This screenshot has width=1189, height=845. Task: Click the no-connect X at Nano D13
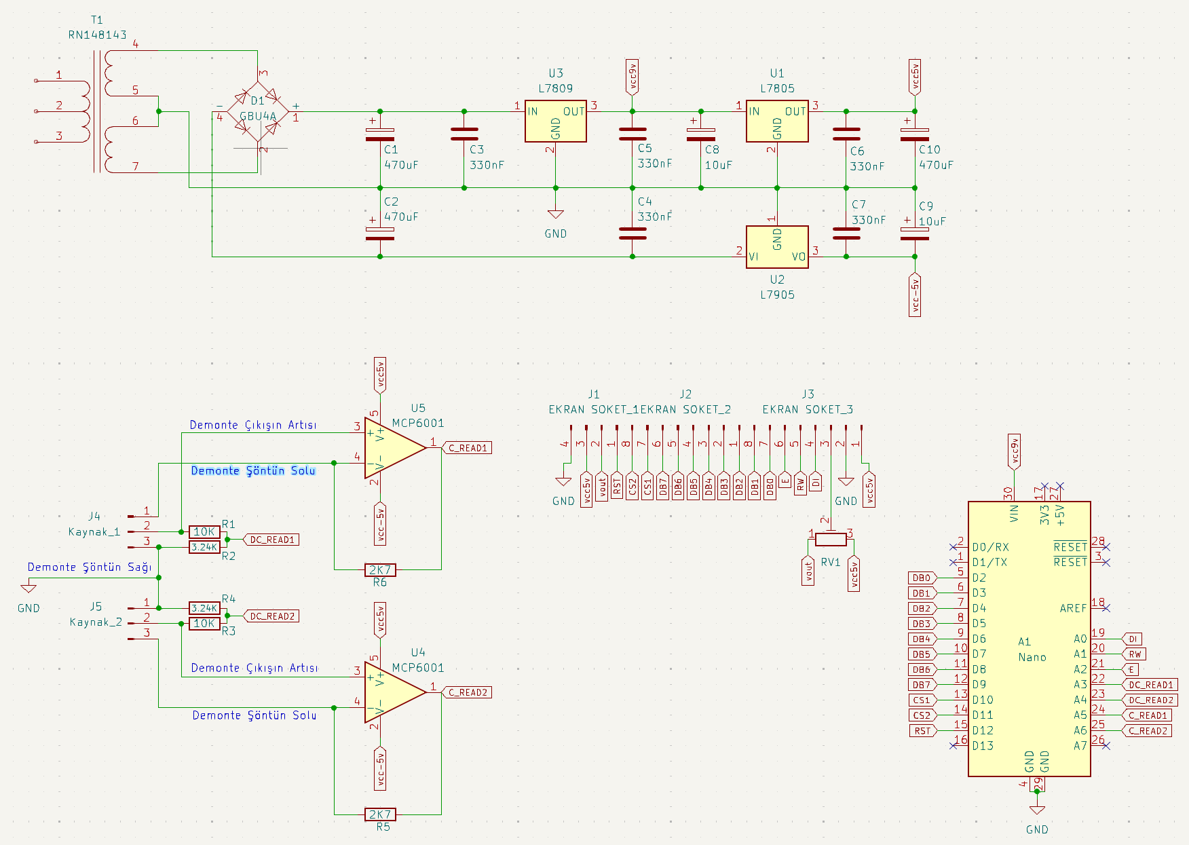(954, 745)
